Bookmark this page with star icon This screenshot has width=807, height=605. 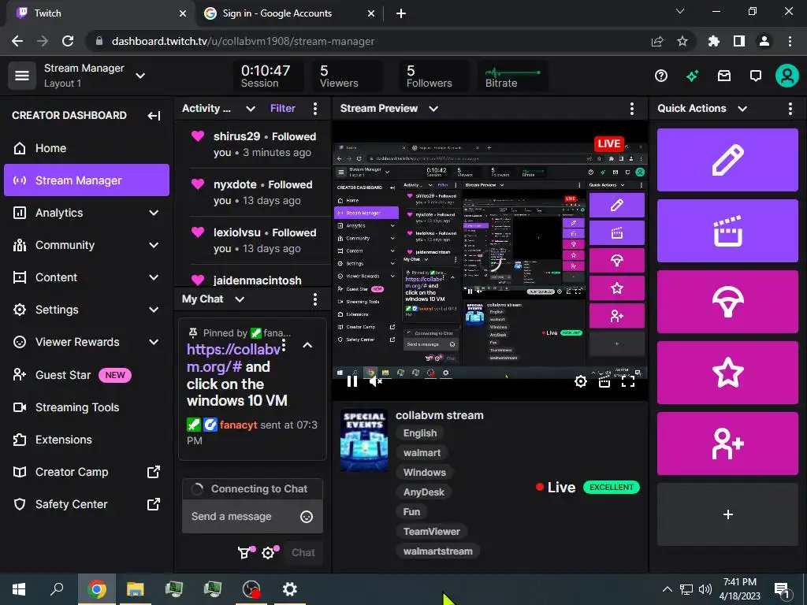682,41
